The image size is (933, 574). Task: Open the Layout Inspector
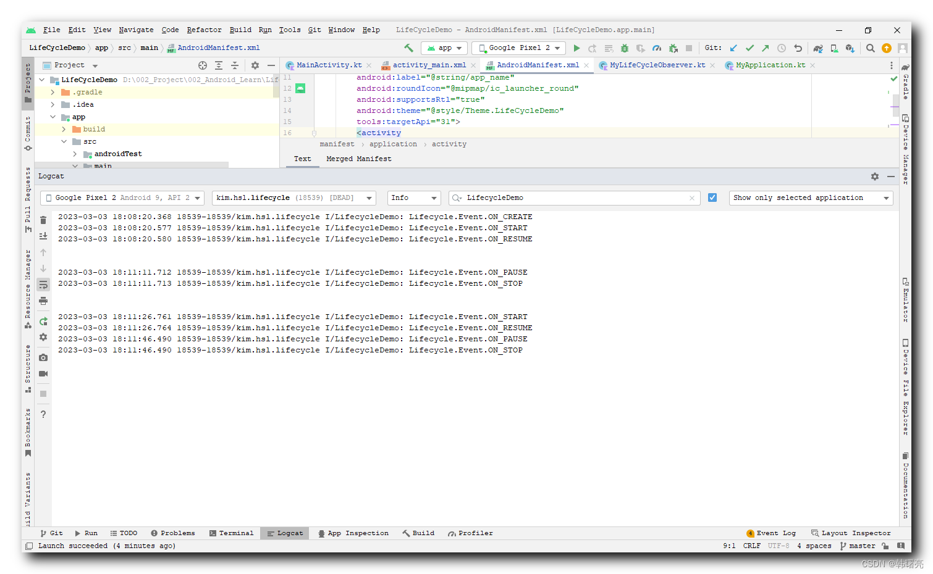click(851, 533)
